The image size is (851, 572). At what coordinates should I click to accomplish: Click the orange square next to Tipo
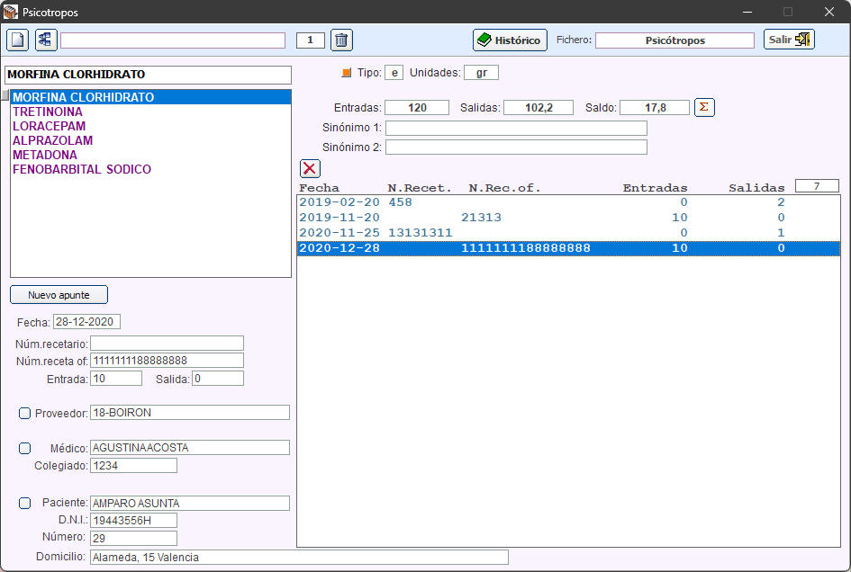click(347, 73)
